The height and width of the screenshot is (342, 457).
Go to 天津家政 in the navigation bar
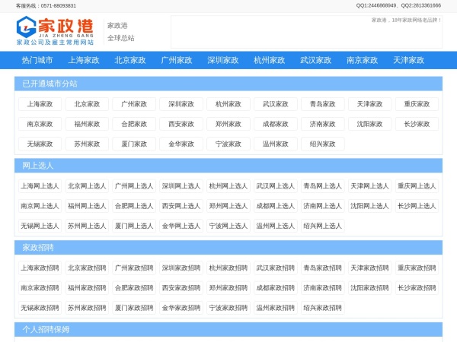click(x=408, y=60)
